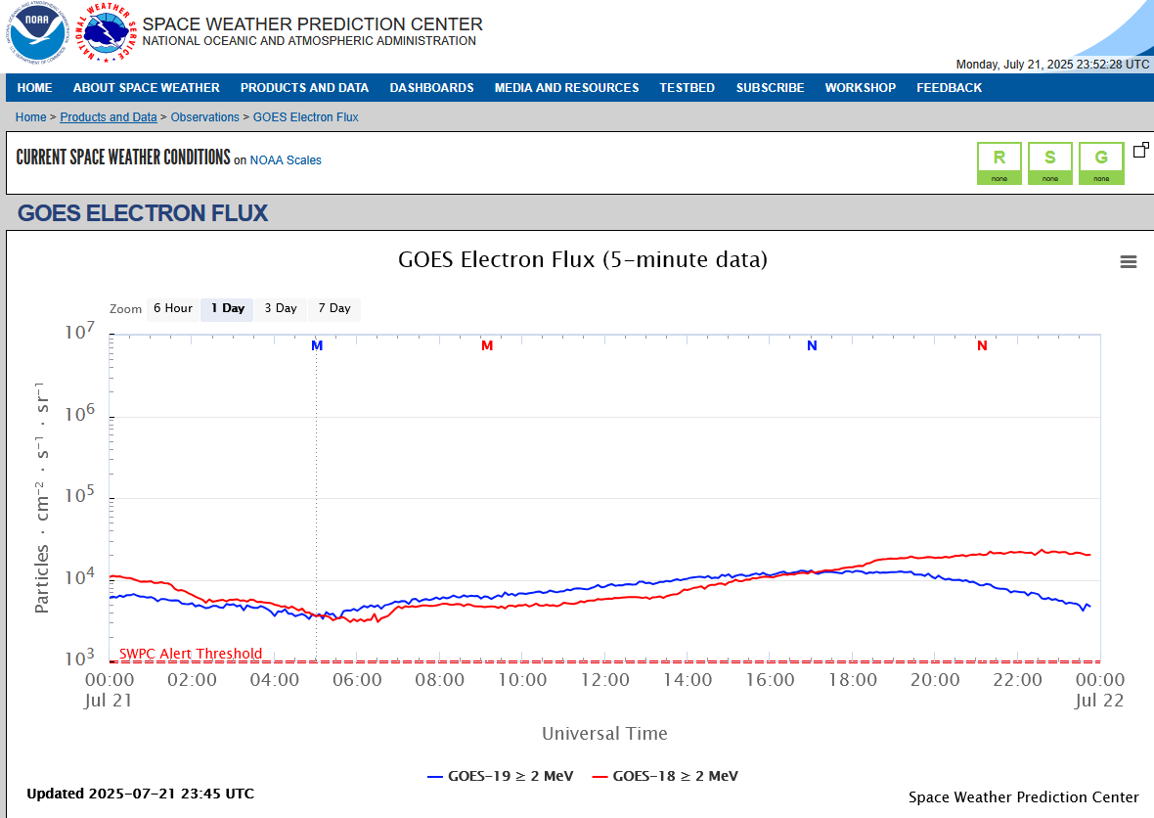Screen dimensions: 1154x818
Task: Click the R radio blackout scale box
Action: click(x=999, y=162)
